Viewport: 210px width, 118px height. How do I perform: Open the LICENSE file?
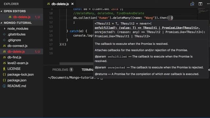pyautogui.click(x=14, y=69)
